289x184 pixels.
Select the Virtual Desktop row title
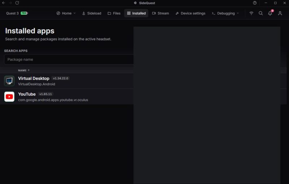click(x=34, y=78)
